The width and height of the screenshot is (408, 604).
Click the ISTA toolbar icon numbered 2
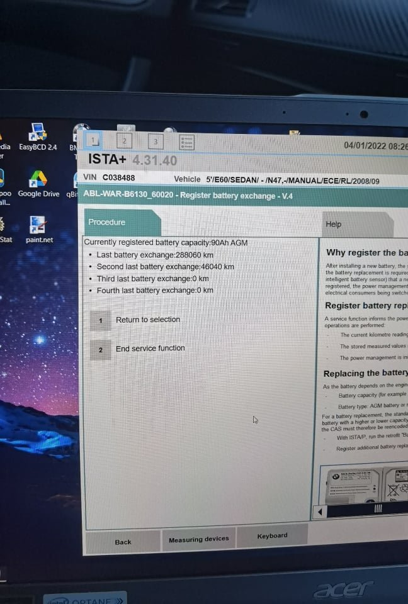[125, 141]
